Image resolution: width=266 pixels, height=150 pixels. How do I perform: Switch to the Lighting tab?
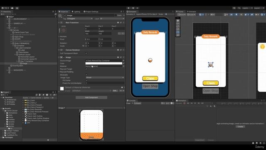pyautogui.click(x=76, y=12)
